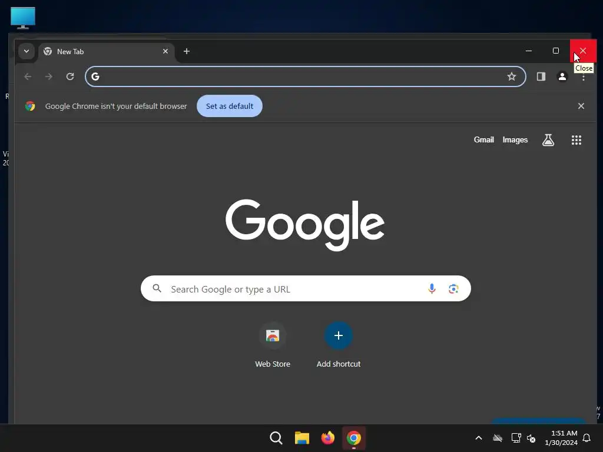The height and width of the screenshot is (452, 603).
Task: Select the New Tab tab
Action: click(106, 52)
